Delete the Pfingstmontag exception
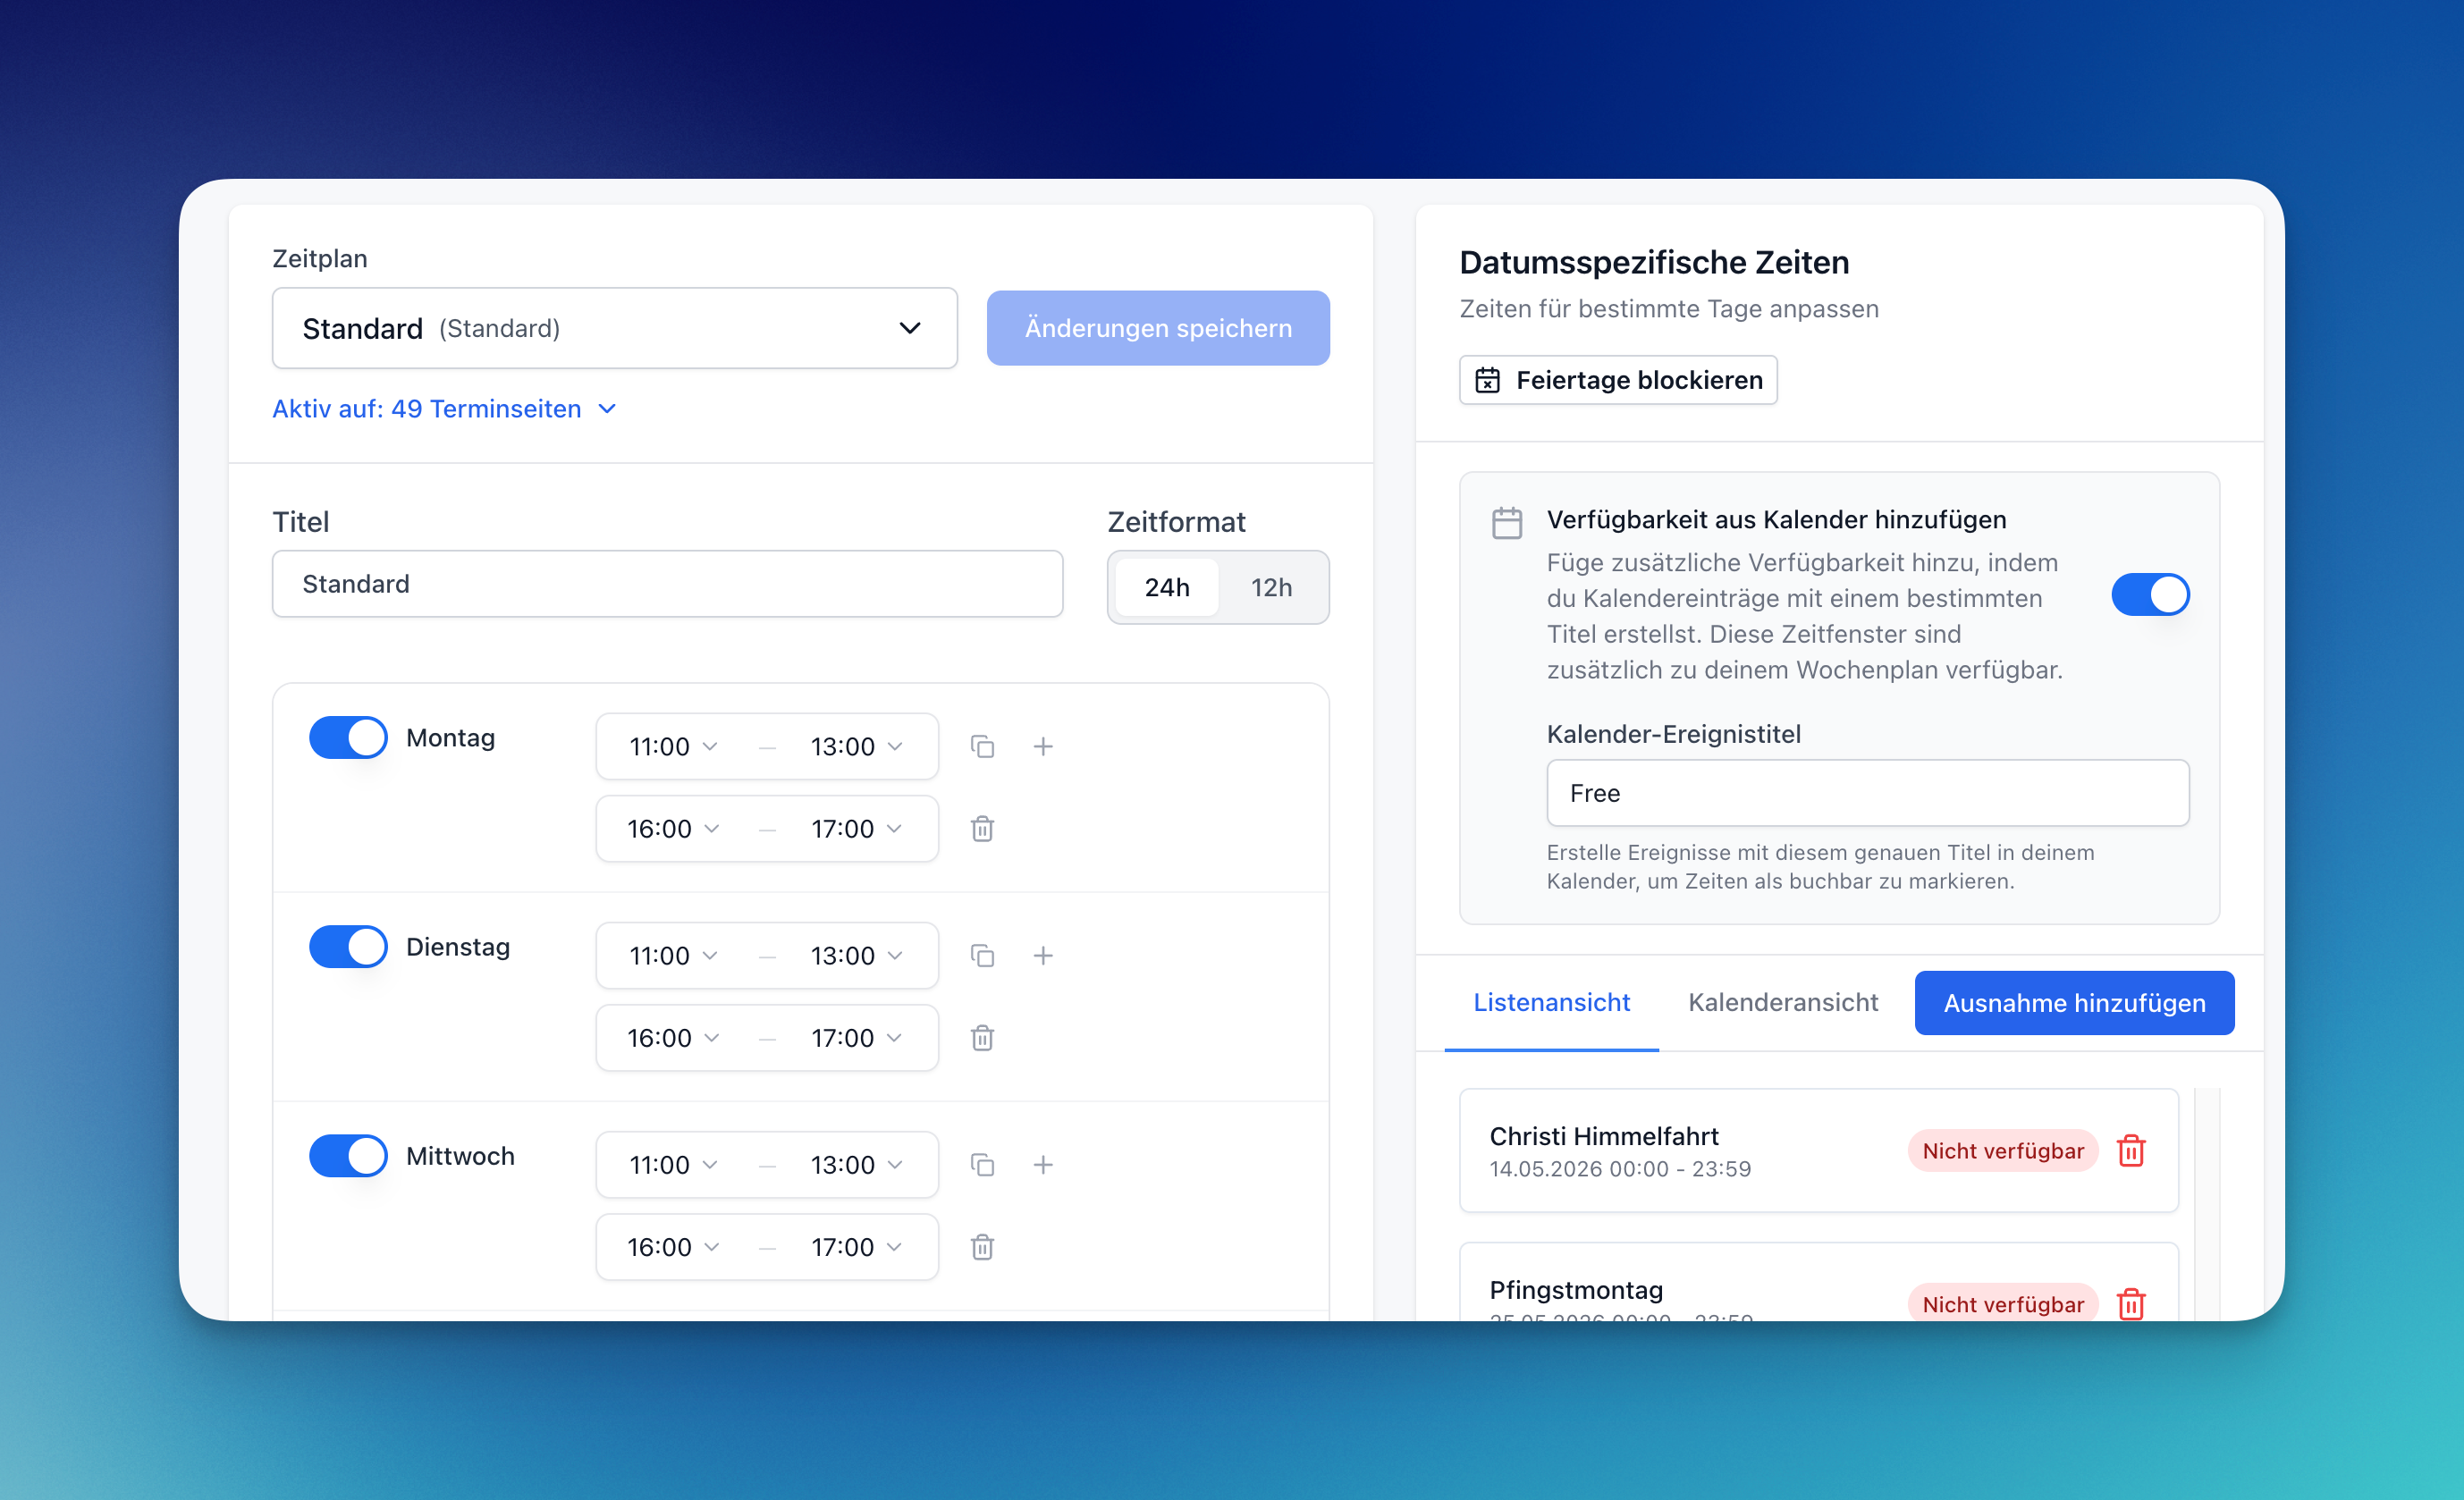 coord(2131,1303)
